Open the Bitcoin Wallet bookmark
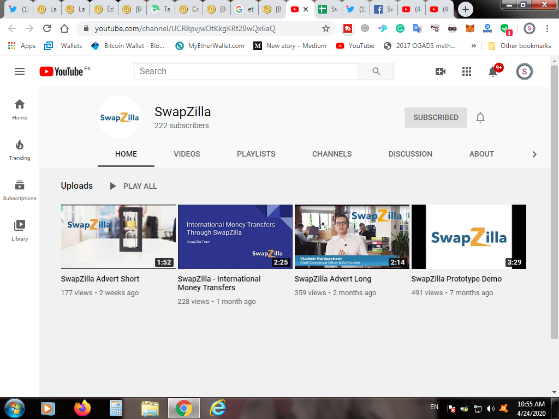Image resolution: width=559 pixels, height=419 pixels. pos(128,46)
